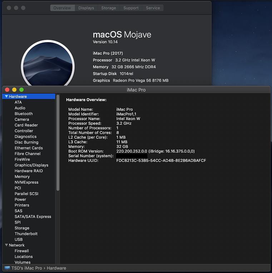This screenshot has width=272, height=273.
Task: Click the L3 Cache value 11 MB
Action: (x=122, y=142)
